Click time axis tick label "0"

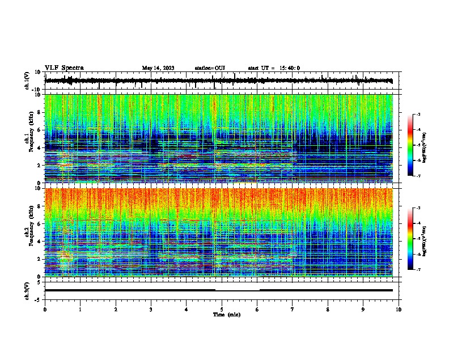point(45,310)
